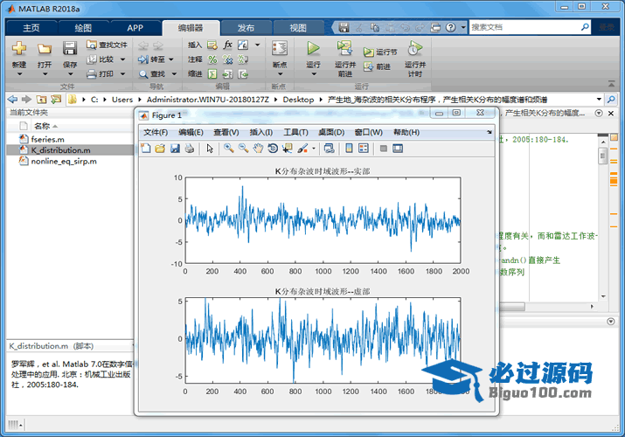Click the Name (名称) column header
The height and width of the screenshot is (437, 625).
point(42,126)
